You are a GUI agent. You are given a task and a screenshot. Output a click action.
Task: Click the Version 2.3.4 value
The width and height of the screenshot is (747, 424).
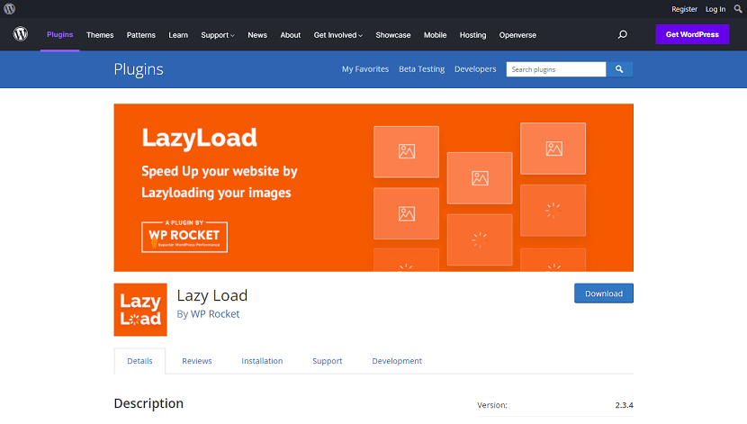(624, 405)
